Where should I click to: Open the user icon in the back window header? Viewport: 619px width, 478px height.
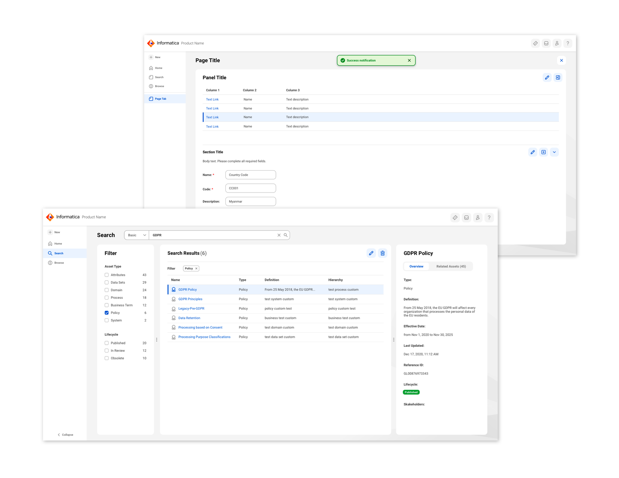click(557, 43)
